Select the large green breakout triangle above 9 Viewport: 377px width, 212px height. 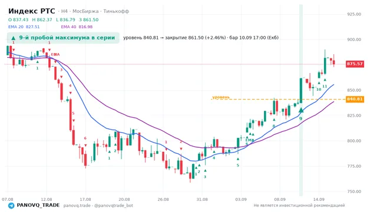(x=301, y=110)
